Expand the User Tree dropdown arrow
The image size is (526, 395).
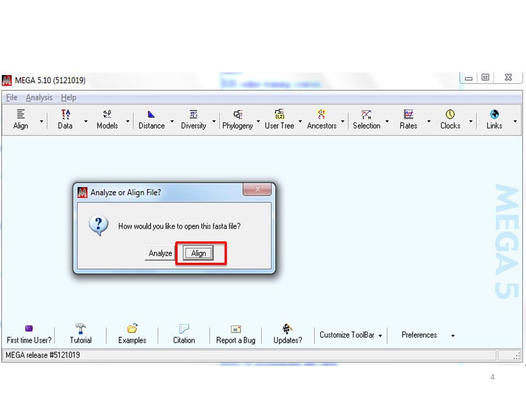(x=300, y=121)
